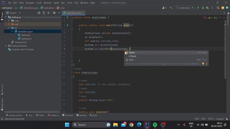Toggle the Project side tool button
This screenshot has height=129, width=230.
[2, 16]
